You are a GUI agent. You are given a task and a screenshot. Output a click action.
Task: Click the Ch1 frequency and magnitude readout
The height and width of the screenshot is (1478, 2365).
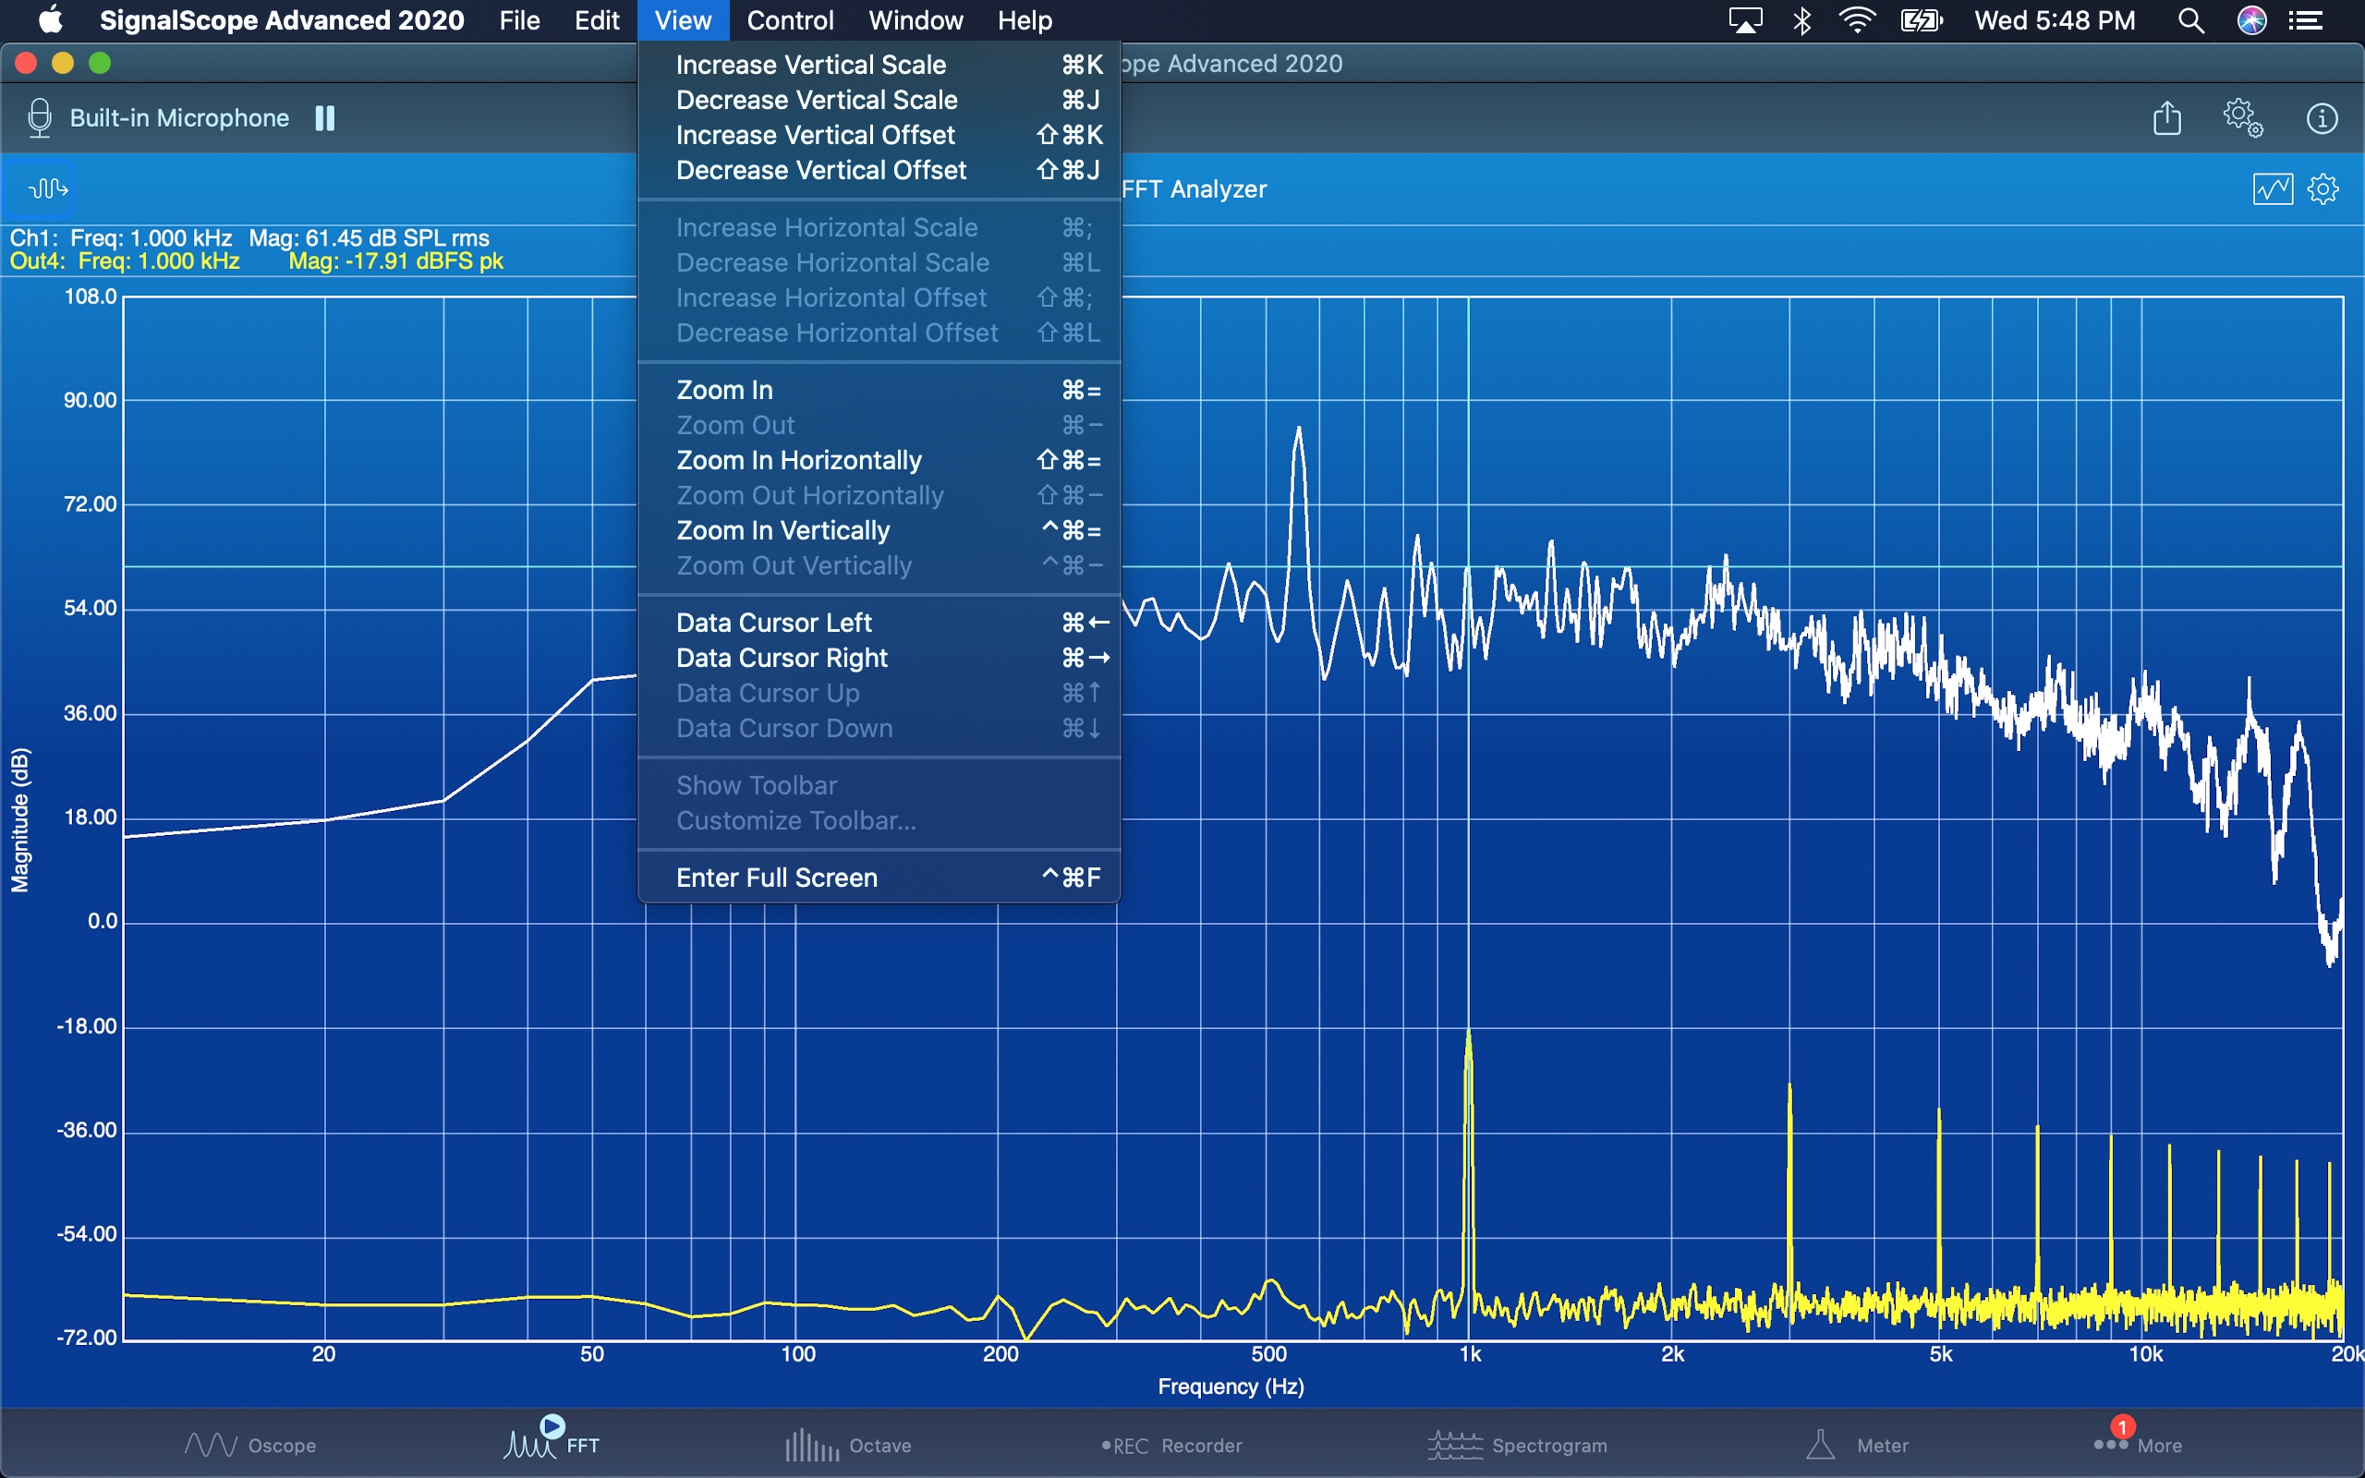(249, 237)
